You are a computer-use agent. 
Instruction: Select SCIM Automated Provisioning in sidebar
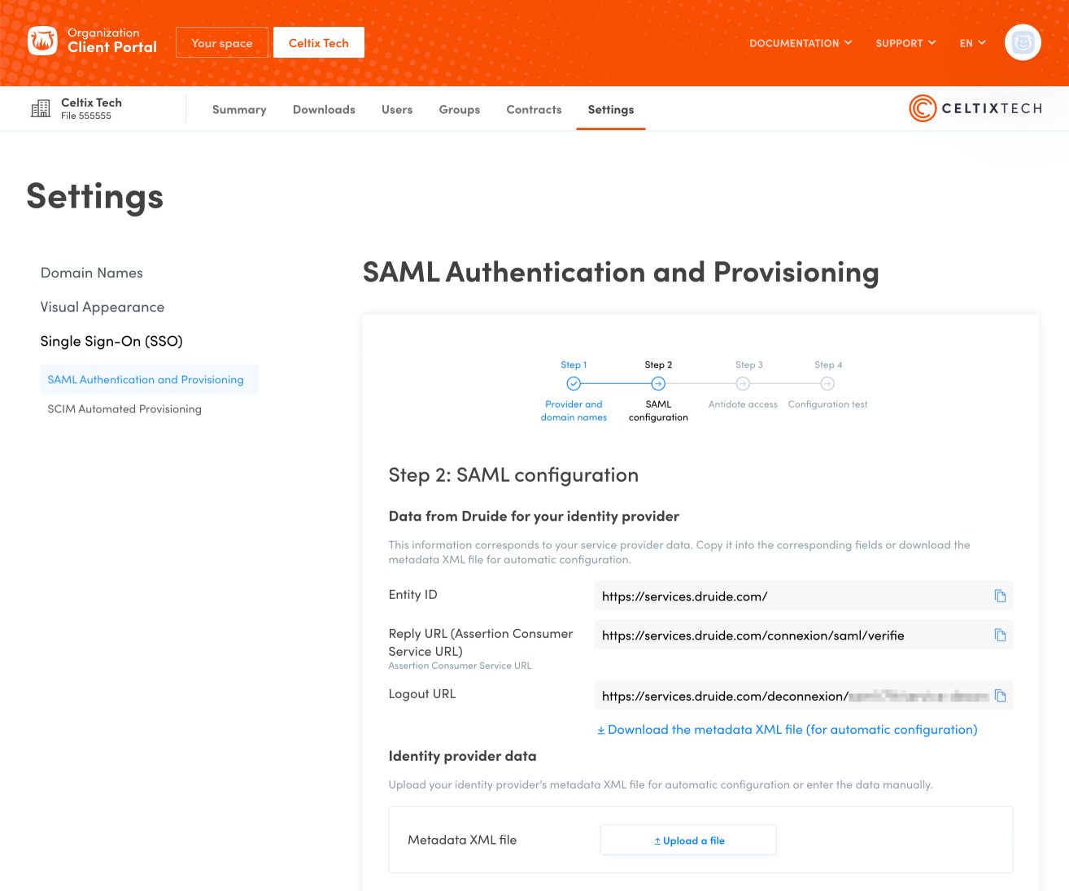point(124,409)
